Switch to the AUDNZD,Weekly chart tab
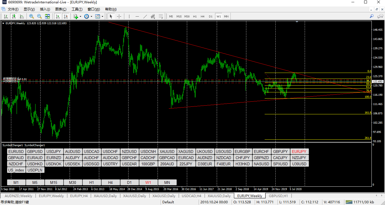Image resolution: width=385 pixels, height=205 pixels. coord(18,196)
